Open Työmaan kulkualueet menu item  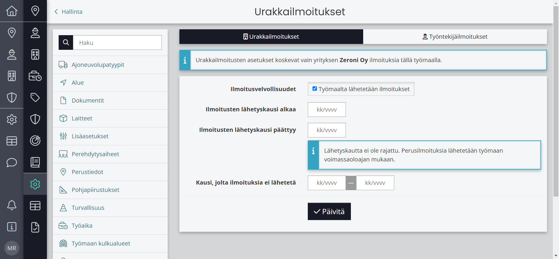tap(110, 243)
